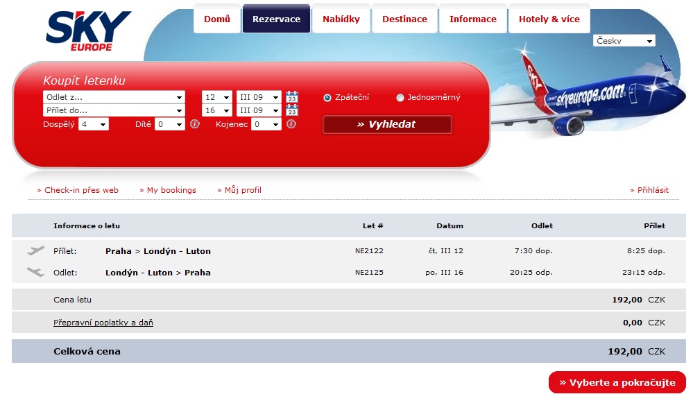Open the departure day dropdown showing 12
Image resolution: width=693 pixels, height=410 pixels.
click(217, 97)
